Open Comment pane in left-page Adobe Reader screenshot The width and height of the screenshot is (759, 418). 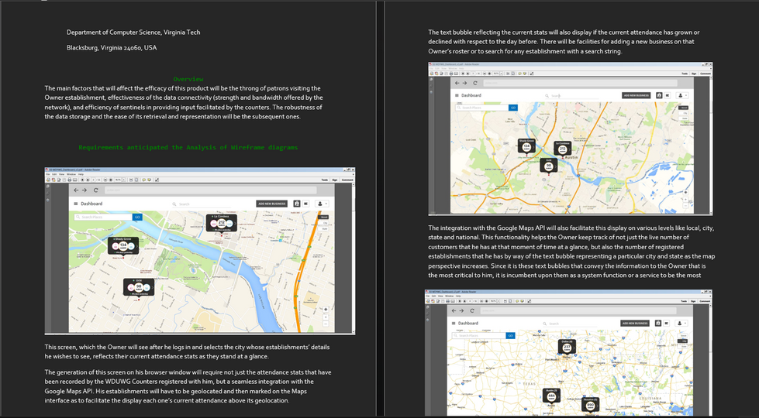coord(347,180)
